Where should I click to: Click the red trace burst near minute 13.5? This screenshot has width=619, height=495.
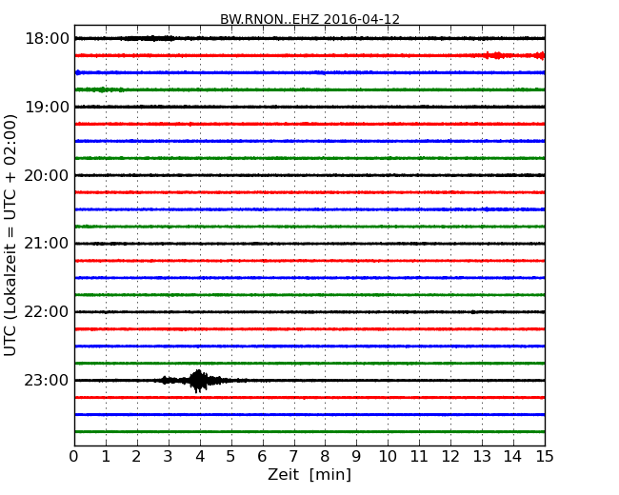coord(498,55)
